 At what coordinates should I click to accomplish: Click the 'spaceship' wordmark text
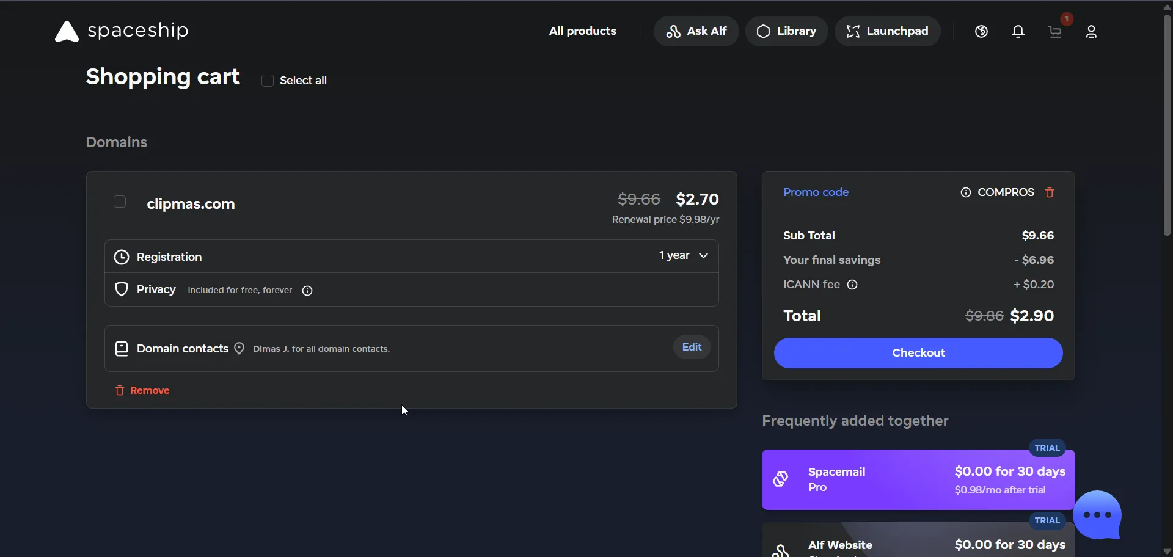tap(138, 31)
